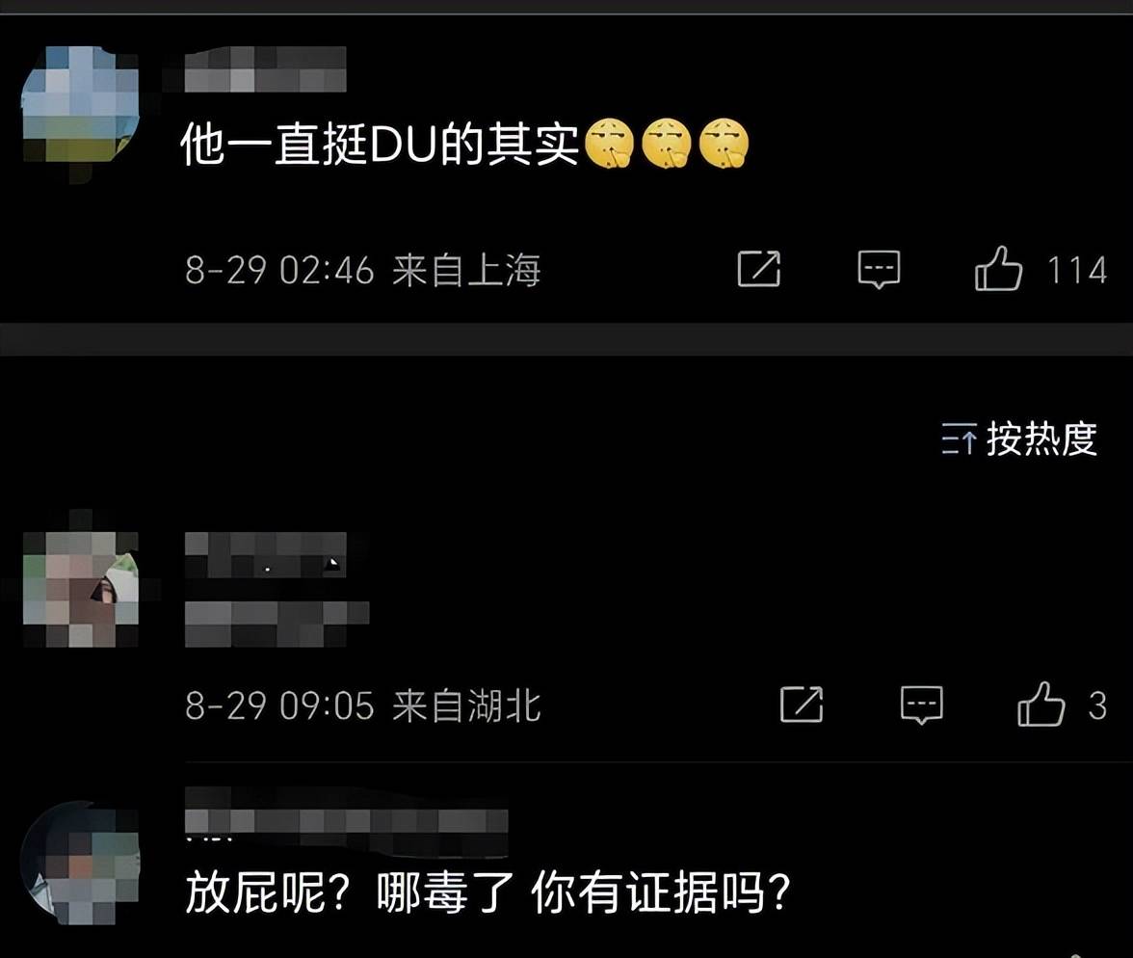
Task: Tap the repost icon on the 湖北 comment
Action: coord(802,705)
